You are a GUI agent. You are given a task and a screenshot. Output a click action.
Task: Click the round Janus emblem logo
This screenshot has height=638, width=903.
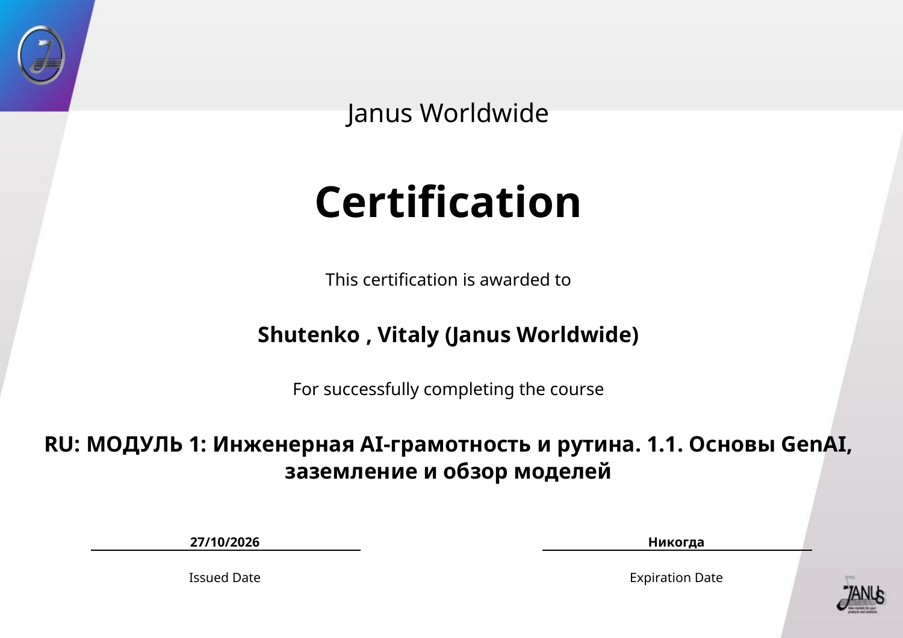(x=41, y=55)
